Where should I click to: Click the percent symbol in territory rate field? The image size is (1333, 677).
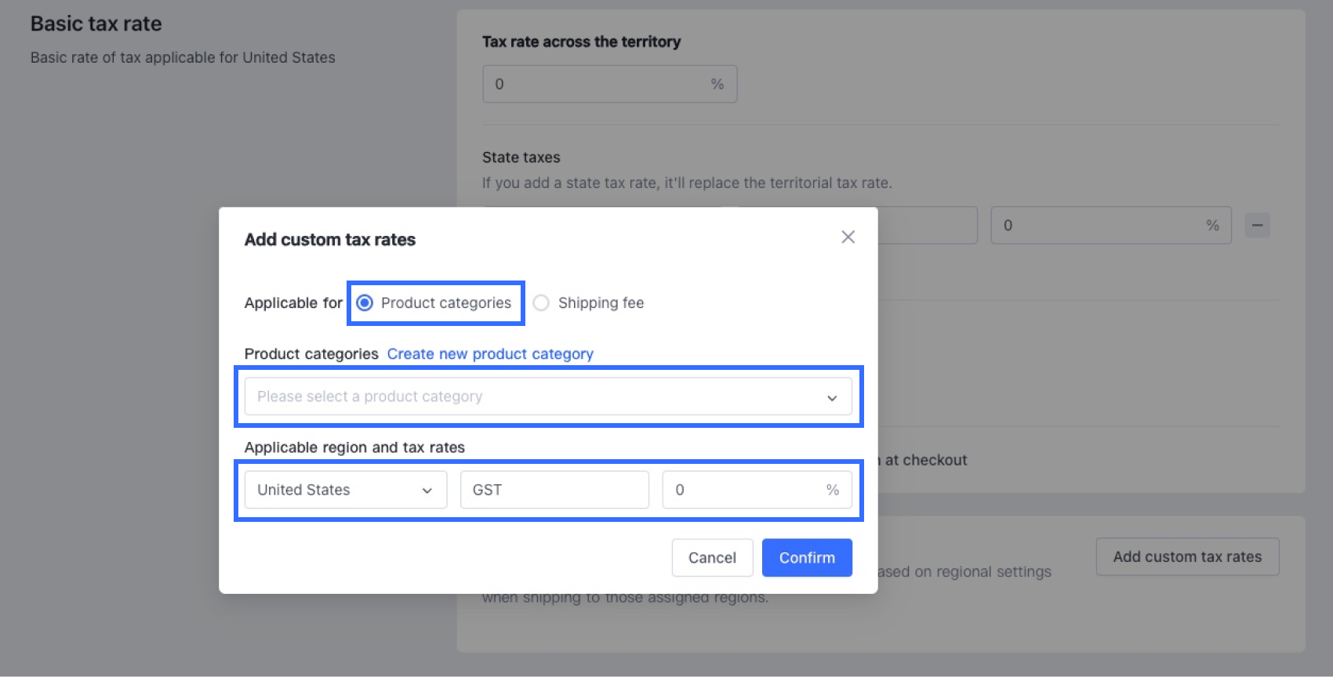click(717, 84)
